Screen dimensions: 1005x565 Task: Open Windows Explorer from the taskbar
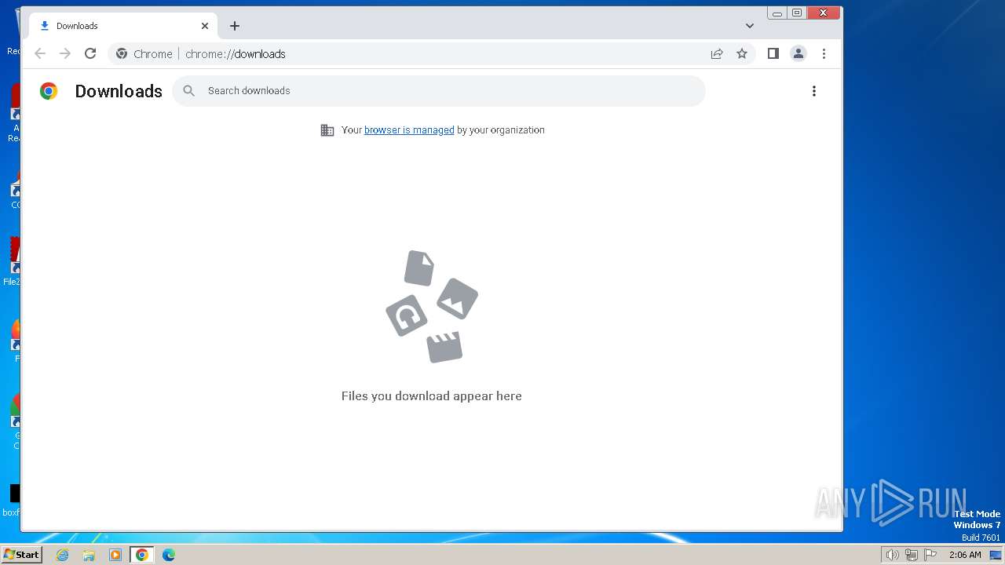click(x=89, y=555)
